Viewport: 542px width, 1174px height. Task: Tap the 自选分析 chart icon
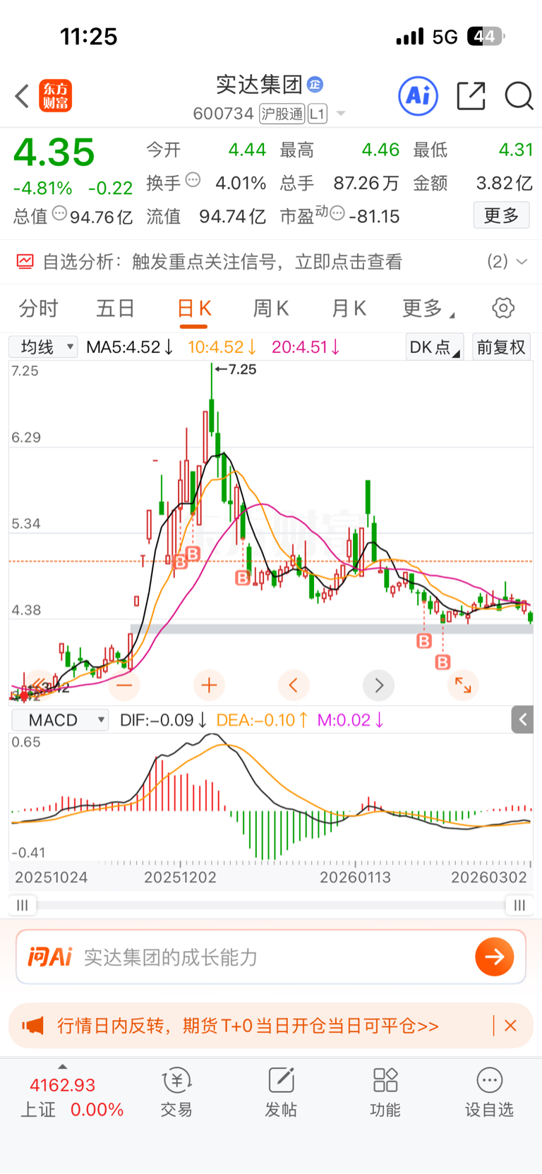click(25, 262)
